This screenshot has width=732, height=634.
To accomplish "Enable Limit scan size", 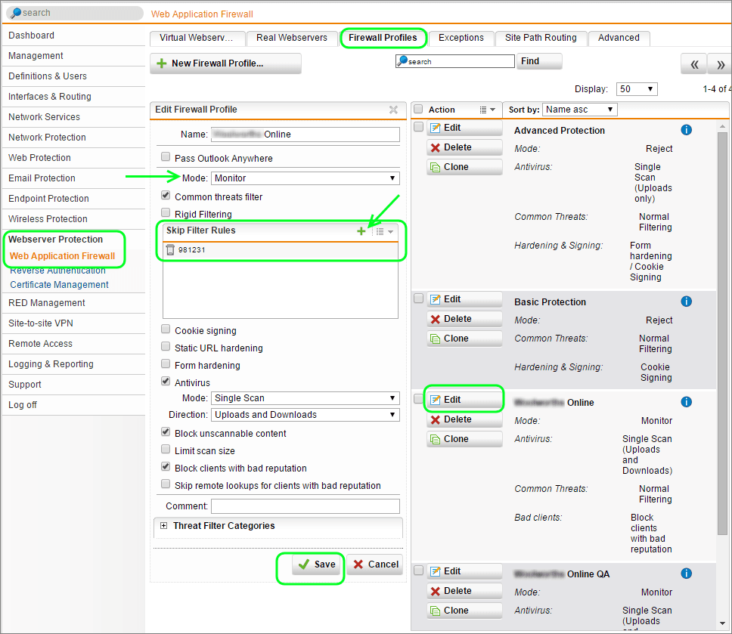I will [166, 450].
